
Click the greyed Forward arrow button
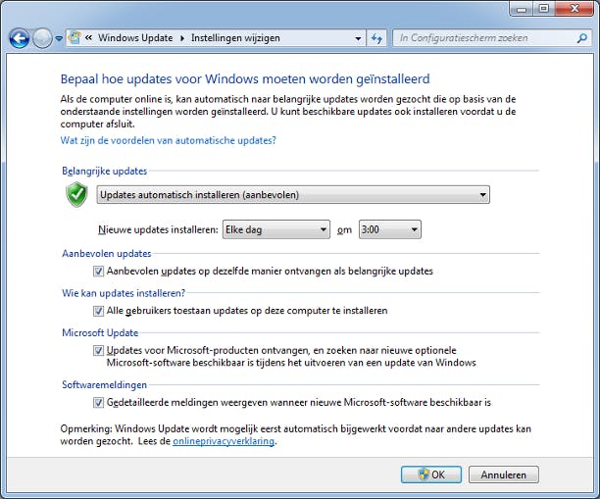pyautogui.click(x=42, y=38)
